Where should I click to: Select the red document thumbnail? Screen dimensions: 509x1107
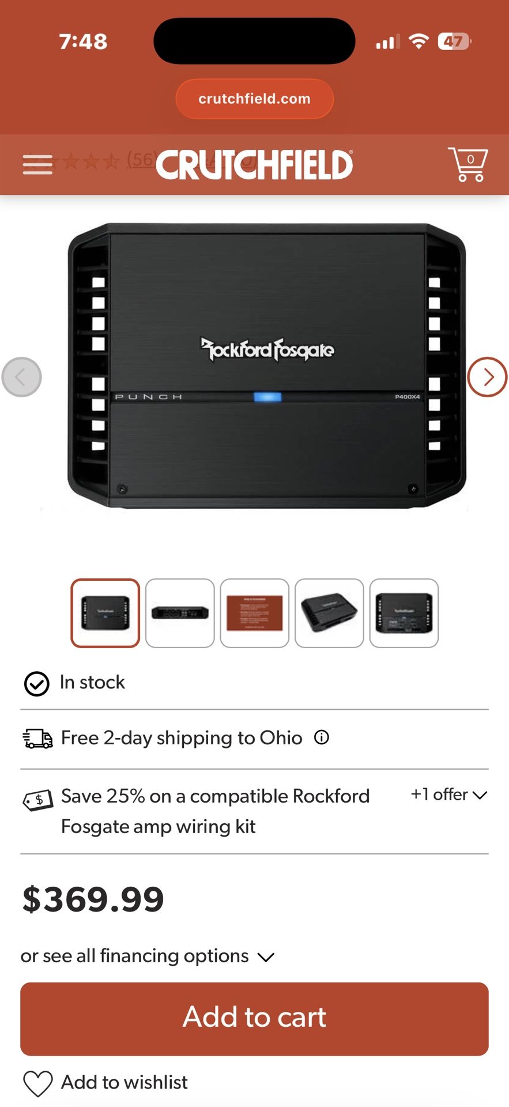255,613
